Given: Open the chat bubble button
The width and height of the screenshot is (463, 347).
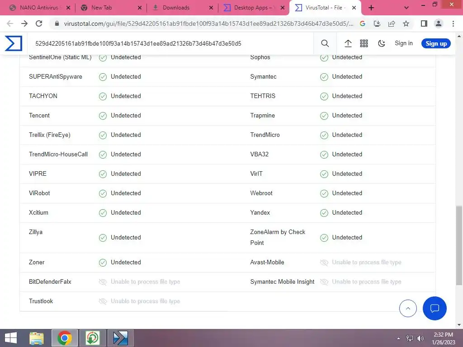Looking at the screenshot, I should pyautogui.click(x=435, y=308).
